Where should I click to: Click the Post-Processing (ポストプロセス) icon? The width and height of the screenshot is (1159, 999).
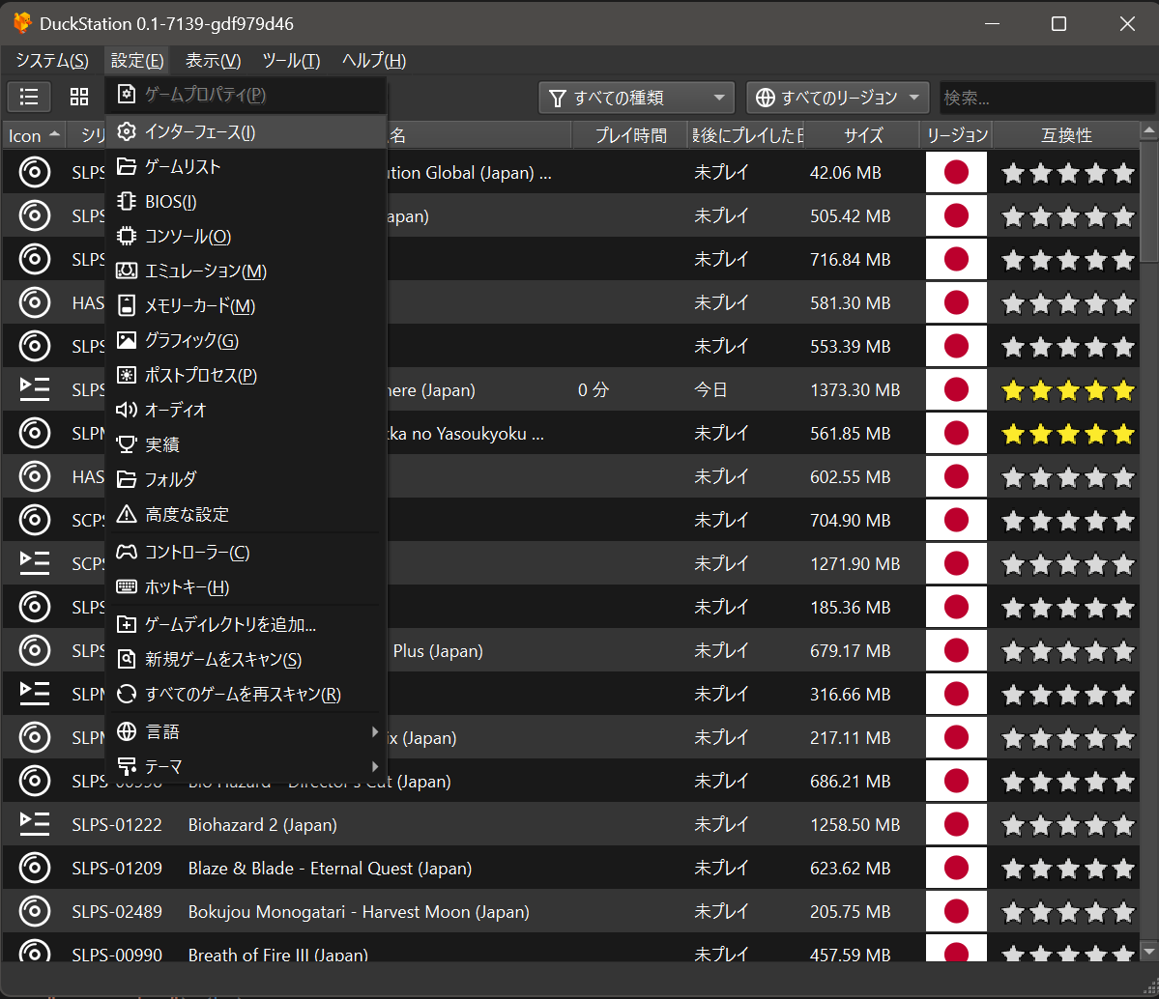pos(127,375)
